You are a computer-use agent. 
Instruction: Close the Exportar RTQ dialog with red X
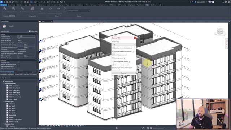click(x=135, y=38)
